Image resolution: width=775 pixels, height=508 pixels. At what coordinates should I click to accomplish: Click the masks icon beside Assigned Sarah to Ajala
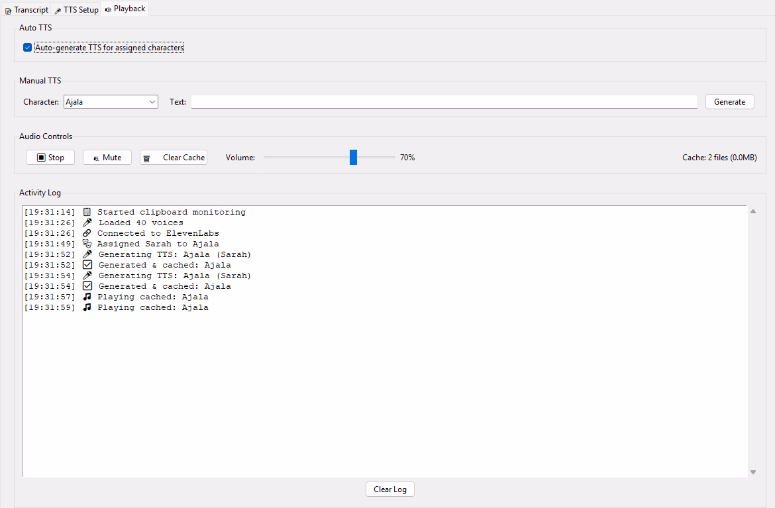click(87, 244)
